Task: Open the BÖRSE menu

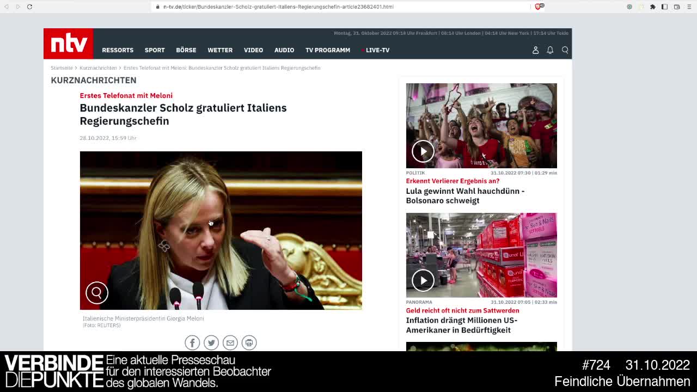Action: (x=186, y=50)
